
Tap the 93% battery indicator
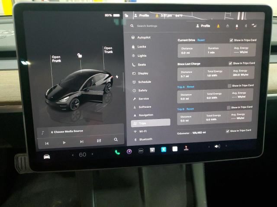tap(112, 16)
